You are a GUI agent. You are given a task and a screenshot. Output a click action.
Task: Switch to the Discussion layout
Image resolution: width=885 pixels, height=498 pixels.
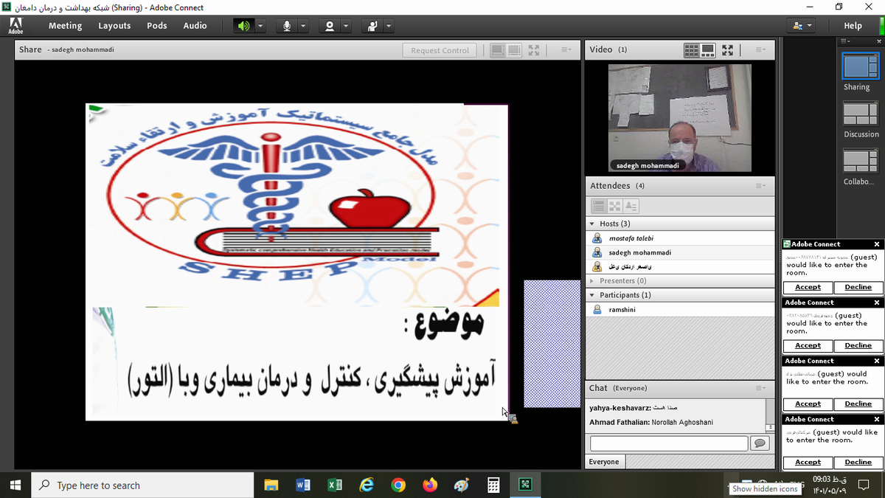(861, 114)
